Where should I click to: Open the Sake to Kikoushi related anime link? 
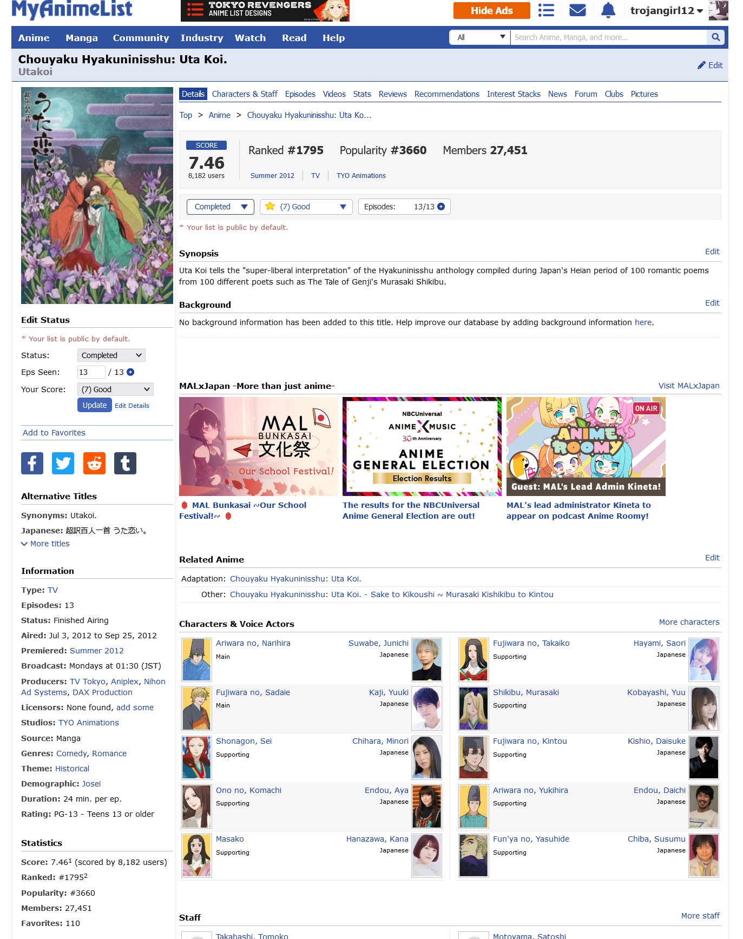click(x=392, y=594)
